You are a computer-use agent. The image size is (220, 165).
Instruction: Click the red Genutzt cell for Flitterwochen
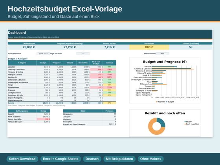(x=110, y=87)
